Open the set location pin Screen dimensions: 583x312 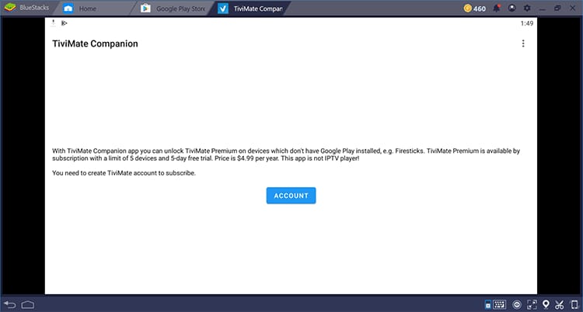546,303
